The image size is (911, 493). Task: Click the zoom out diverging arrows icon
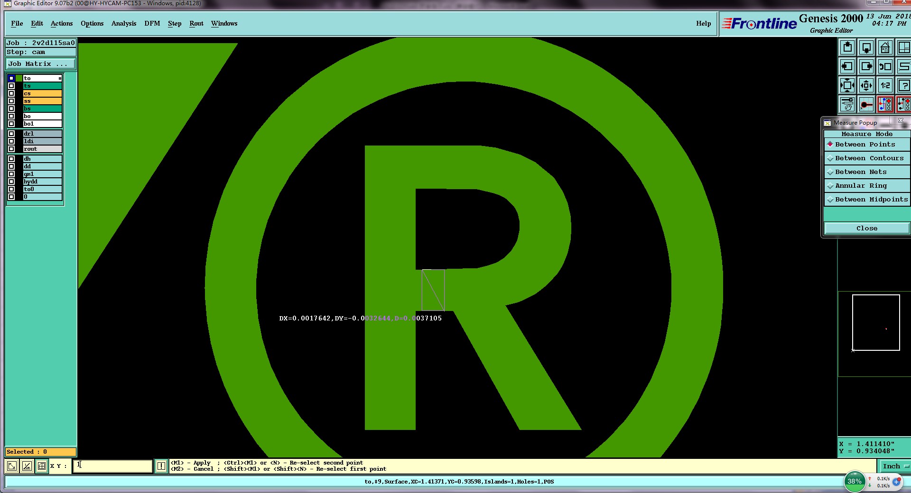pyautogui.click(x=866, y=85)
